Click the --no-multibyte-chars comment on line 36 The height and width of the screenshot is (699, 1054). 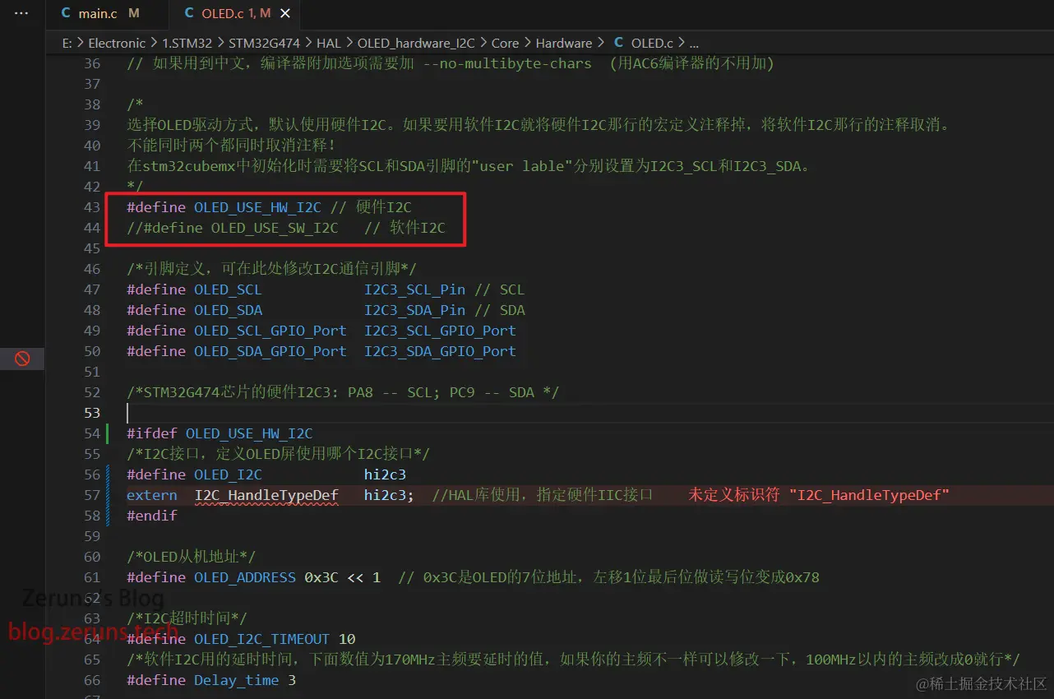tap(506, 63)
